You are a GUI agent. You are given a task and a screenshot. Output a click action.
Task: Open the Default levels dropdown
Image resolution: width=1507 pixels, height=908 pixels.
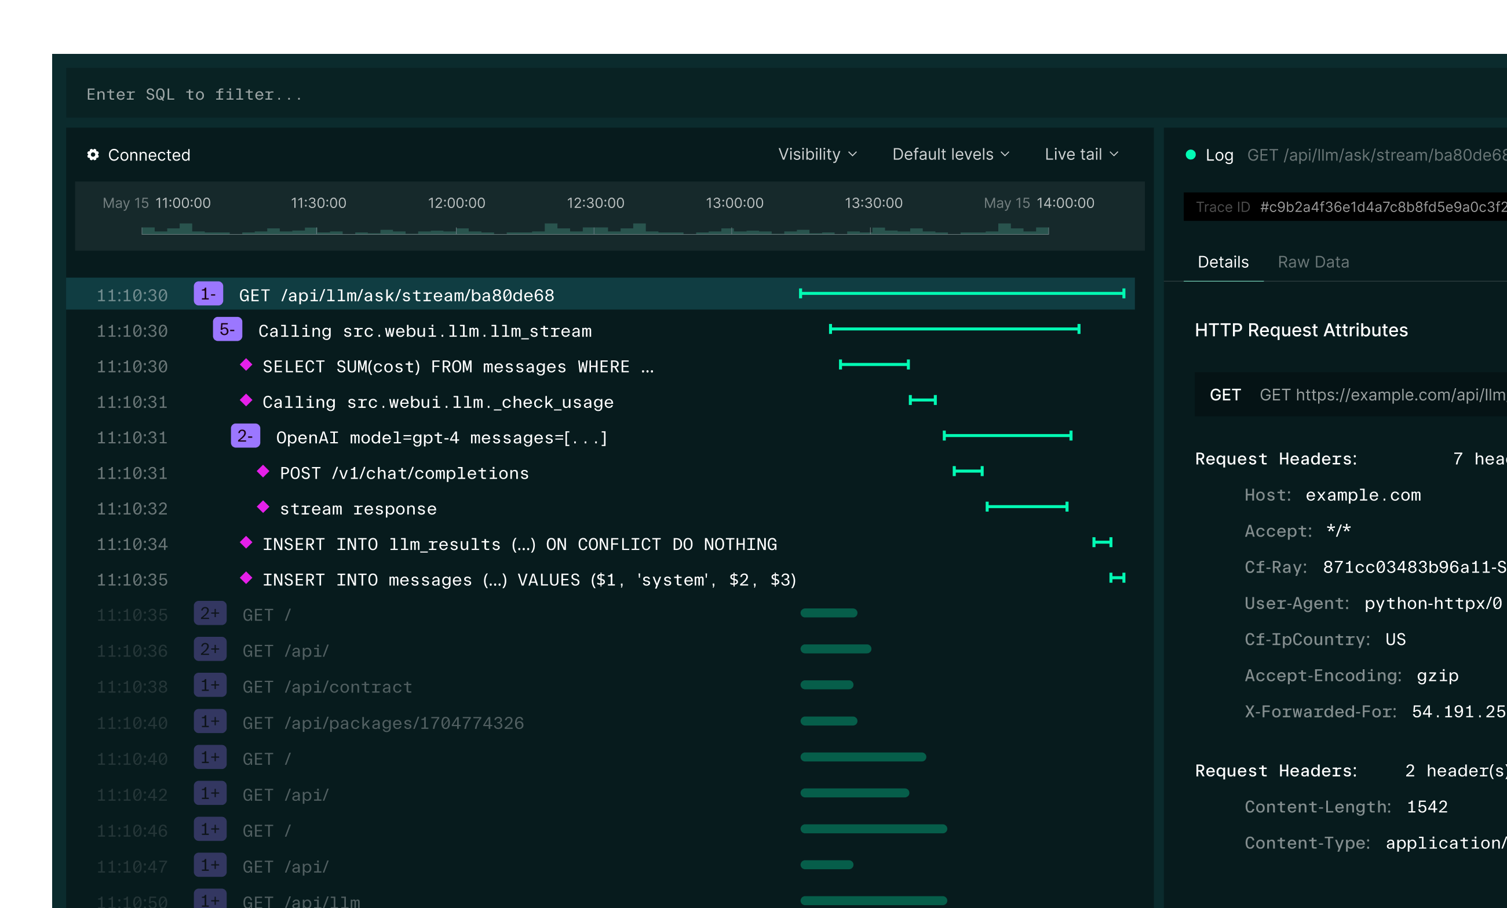pyautogui.click(x=950, y=154)
